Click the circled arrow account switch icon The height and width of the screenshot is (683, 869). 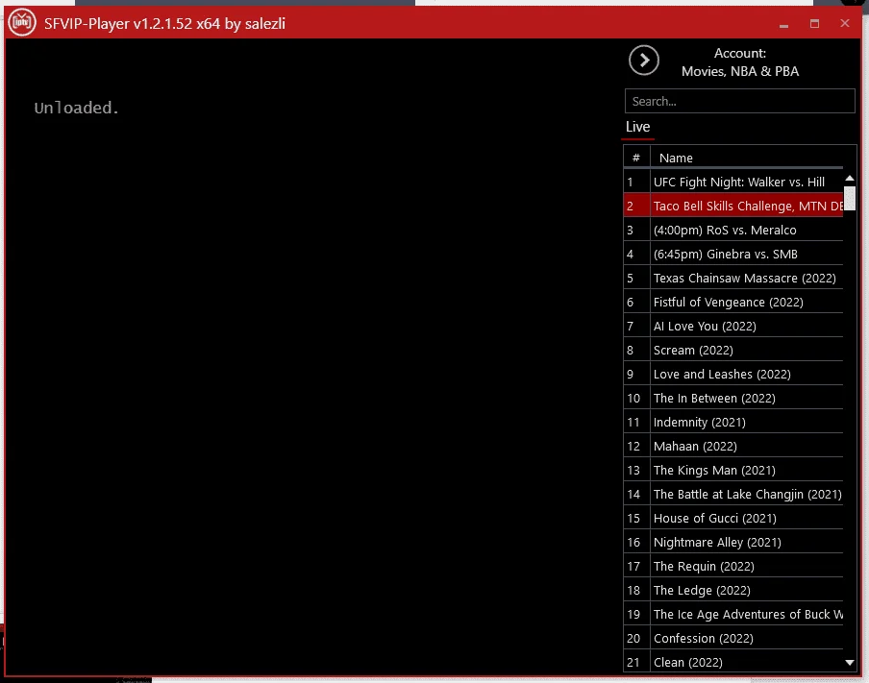click(643, 61)
